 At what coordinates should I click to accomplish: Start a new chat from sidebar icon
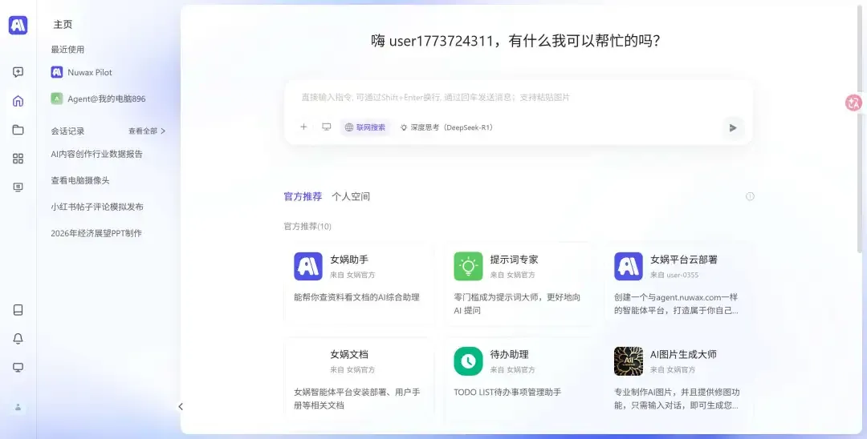18,72
